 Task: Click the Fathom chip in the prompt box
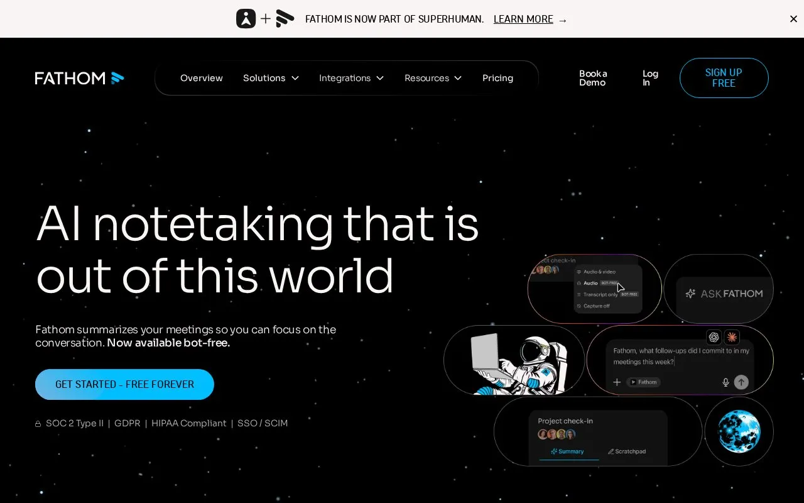(643, 382)
